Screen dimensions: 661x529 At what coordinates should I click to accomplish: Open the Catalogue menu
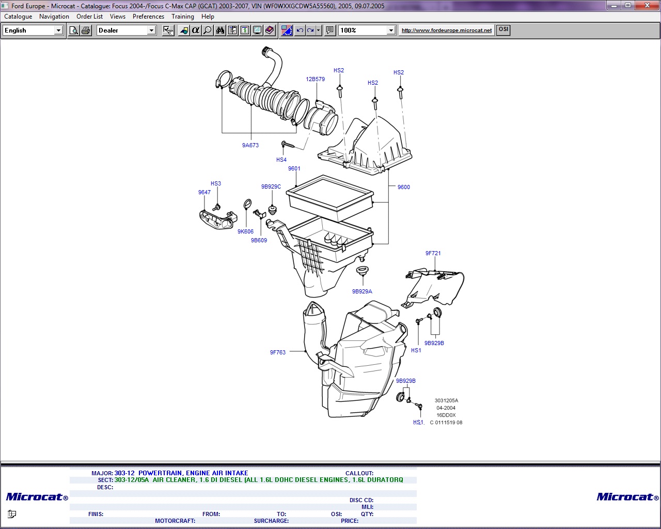click(18, 17)
